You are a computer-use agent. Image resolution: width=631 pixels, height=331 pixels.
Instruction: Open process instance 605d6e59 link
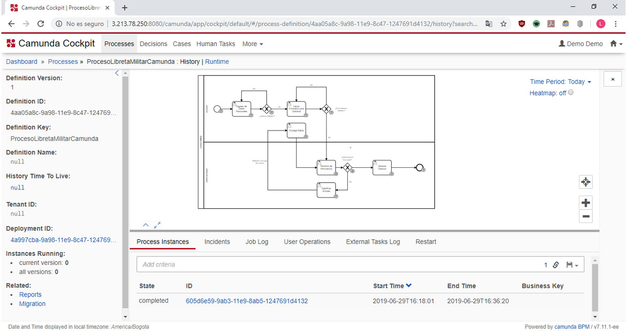(x=247, y=301)
